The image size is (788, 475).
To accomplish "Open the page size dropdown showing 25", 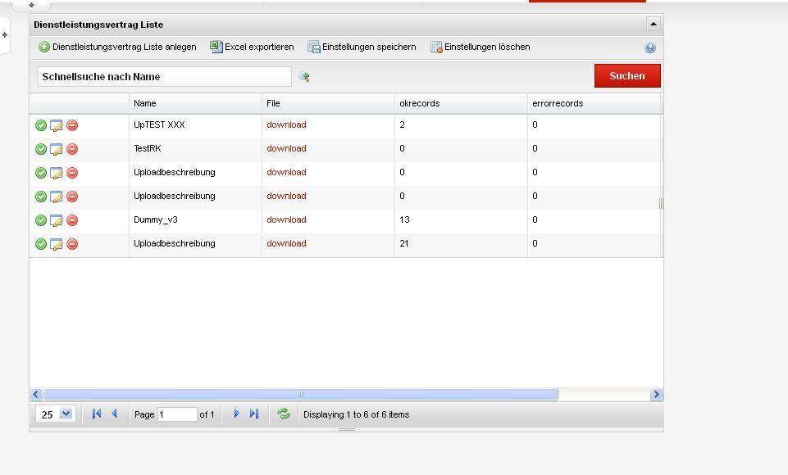I will (66, 414).
